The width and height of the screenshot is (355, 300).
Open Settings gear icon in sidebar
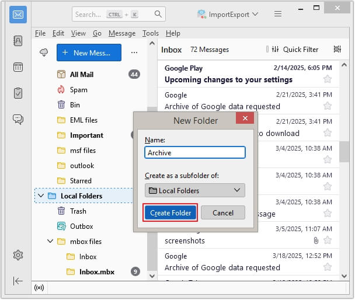18,255
